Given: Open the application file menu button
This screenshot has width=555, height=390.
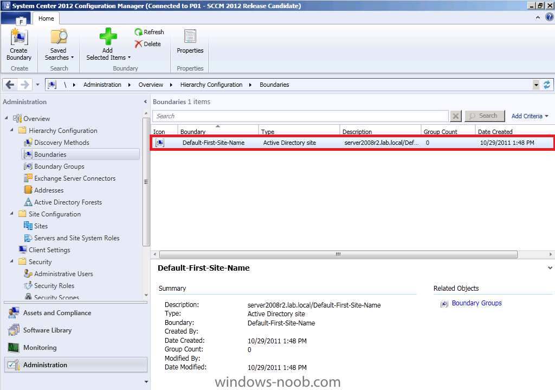Looking at the screenshot, I should click(16, 19).
